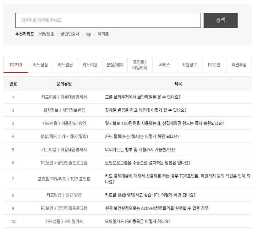
Task: Open question about 모바일카드 ISP 등록
Action: pos(138,221)
